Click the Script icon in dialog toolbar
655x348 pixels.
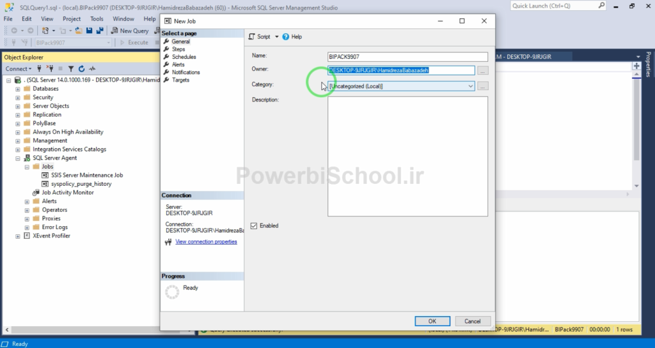pos(251,37)
